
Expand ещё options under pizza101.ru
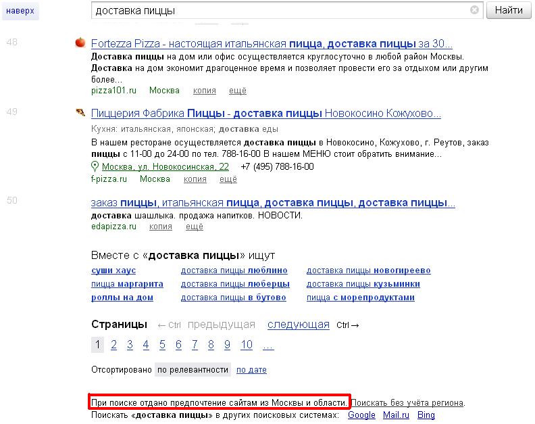[x=238, y=91]
